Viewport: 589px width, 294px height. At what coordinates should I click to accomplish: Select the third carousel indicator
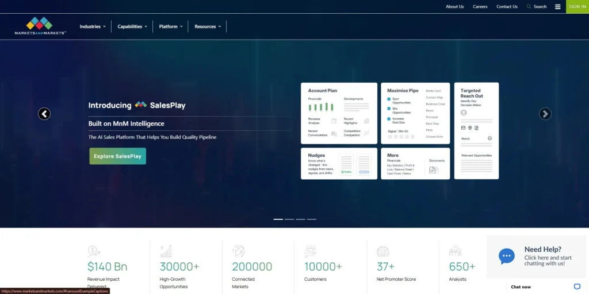[x=300, y=219]
